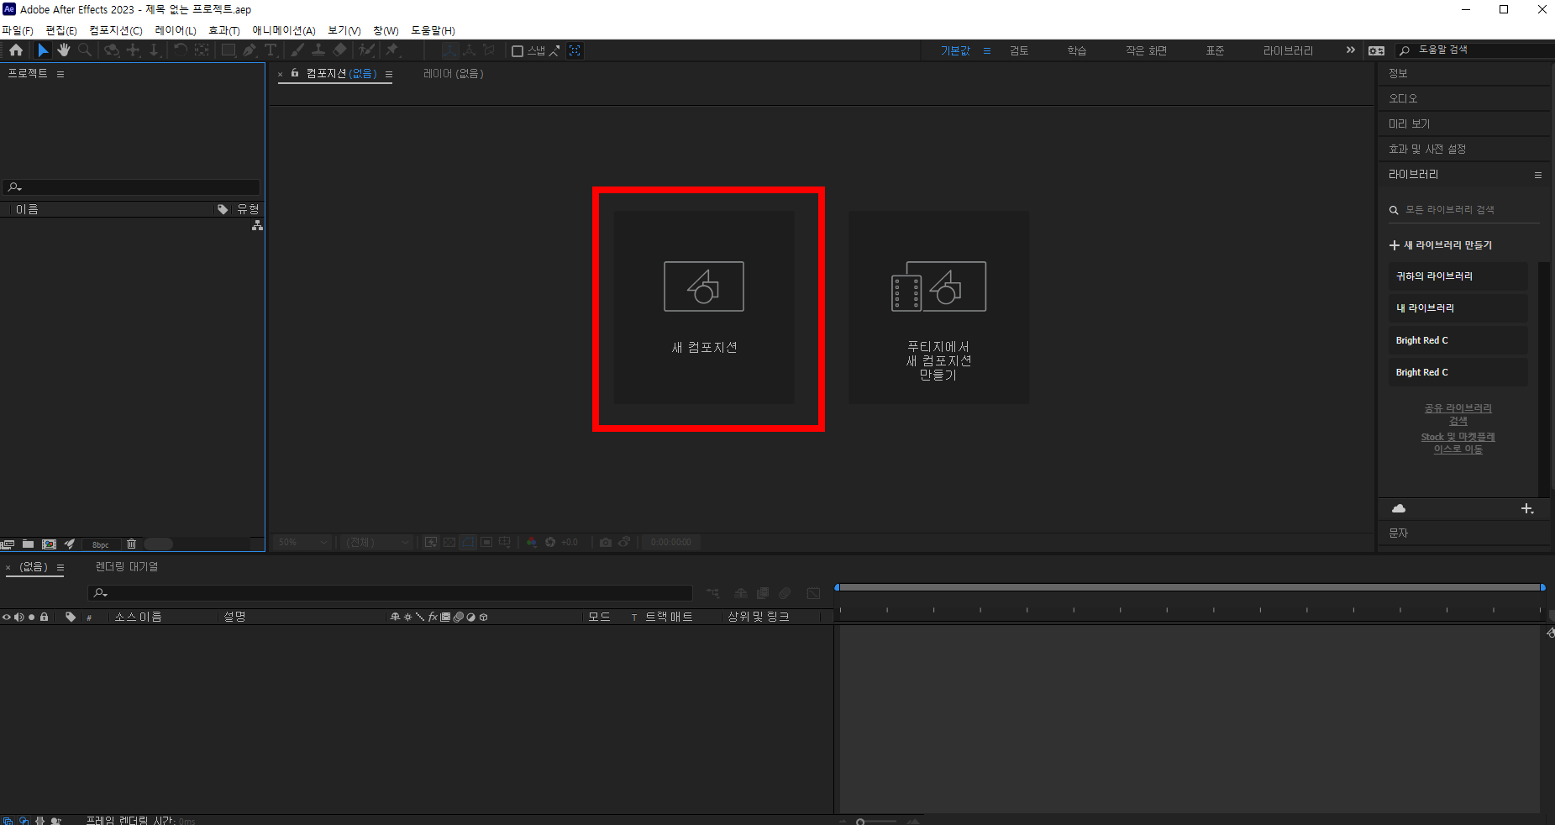The image size is (1555, 825).
Task: Click the New Composition icon card
Action: click(x=704, y=307)
